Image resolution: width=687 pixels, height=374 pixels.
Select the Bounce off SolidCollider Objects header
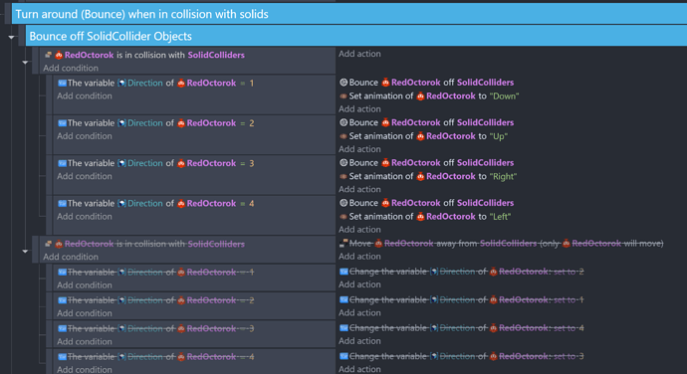click(x=355, y=36)
